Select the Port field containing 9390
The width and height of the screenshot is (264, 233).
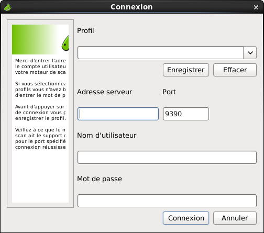coord(186,114)
